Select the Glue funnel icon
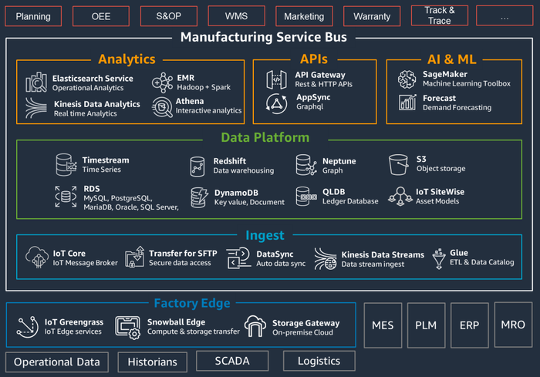The width and height of the screenshot is (540, 377). click(439, 259)
